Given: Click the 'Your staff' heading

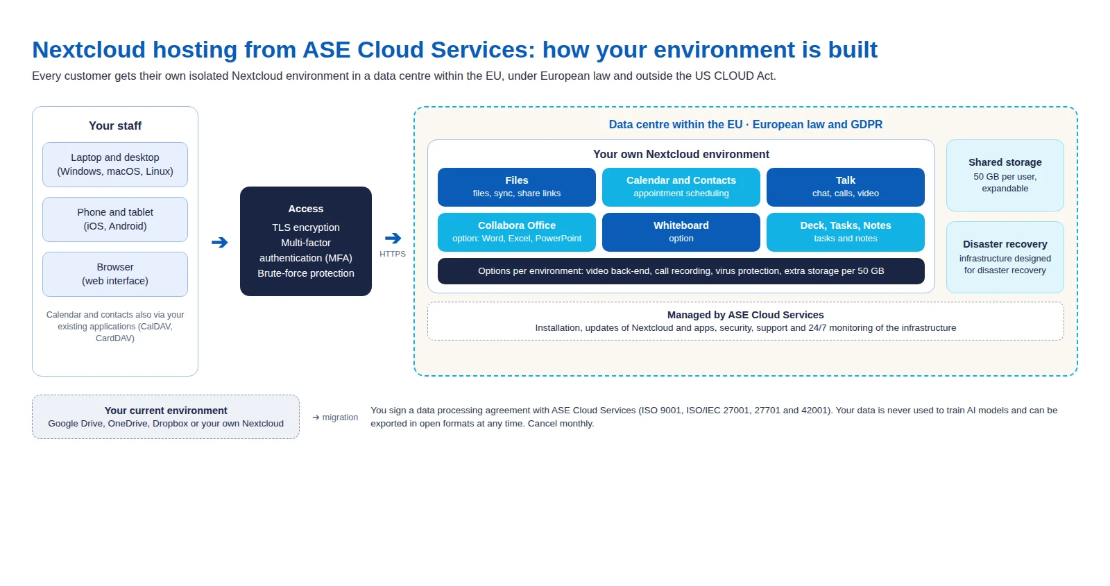Looking at the screenshot, I should (115, 126).
